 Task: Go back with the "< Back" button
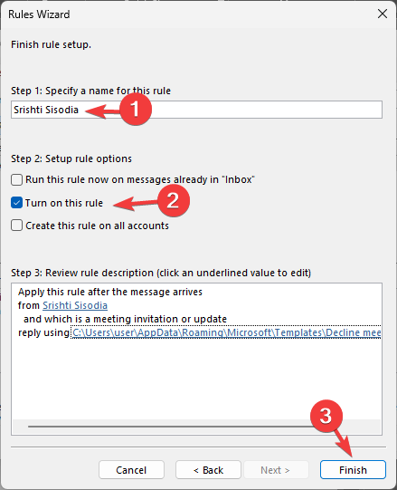208,470
